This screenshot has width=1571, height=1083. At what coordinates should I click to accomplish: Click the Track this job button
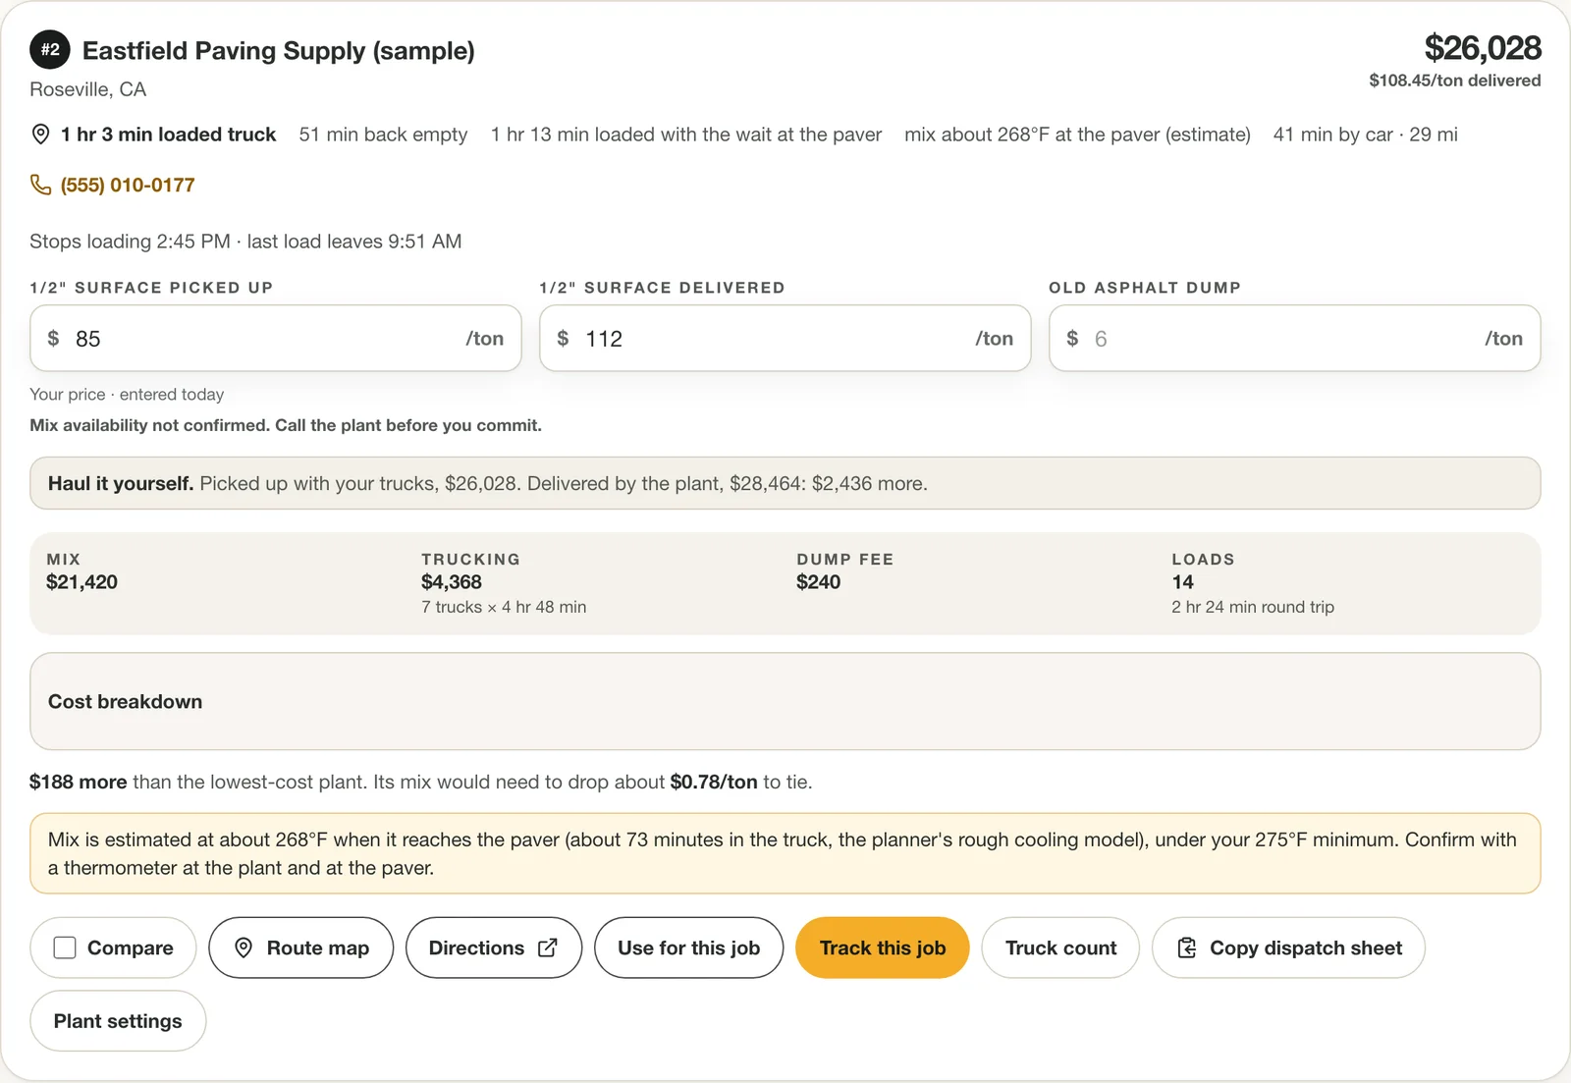point(882,948)
